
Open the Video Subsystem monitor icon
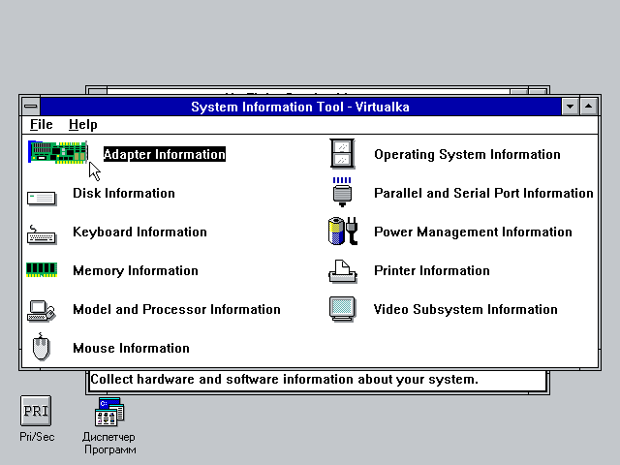342,310
